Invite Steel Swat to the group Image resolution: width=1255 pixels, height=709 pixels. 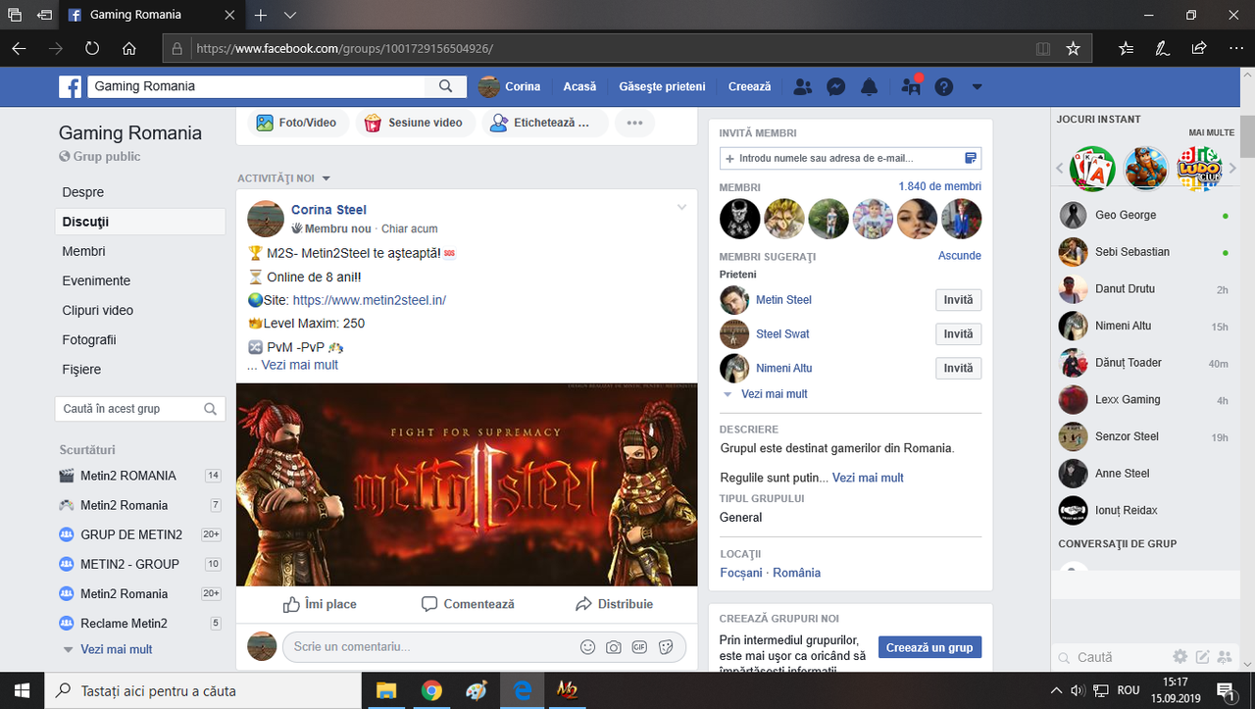click(x=958, y=334)
